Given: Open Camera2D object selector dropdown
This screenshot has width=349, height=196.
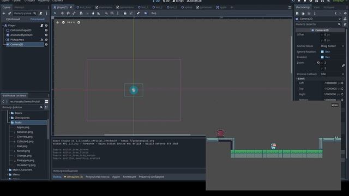Looking at the screenshot, I should pyautogui.click(x=318, y=19).
